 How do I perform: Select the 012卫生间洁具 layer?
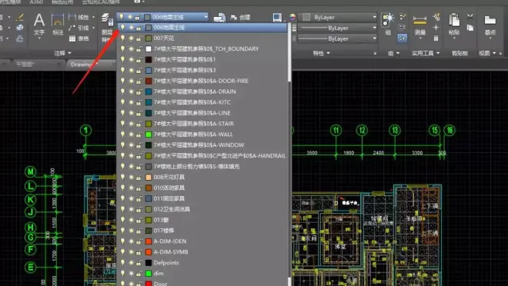(202, 209)
